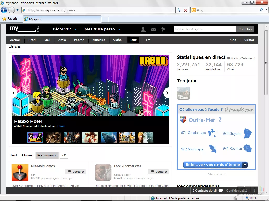Open the 0 Contacts de MI chat

coord(208,191)
